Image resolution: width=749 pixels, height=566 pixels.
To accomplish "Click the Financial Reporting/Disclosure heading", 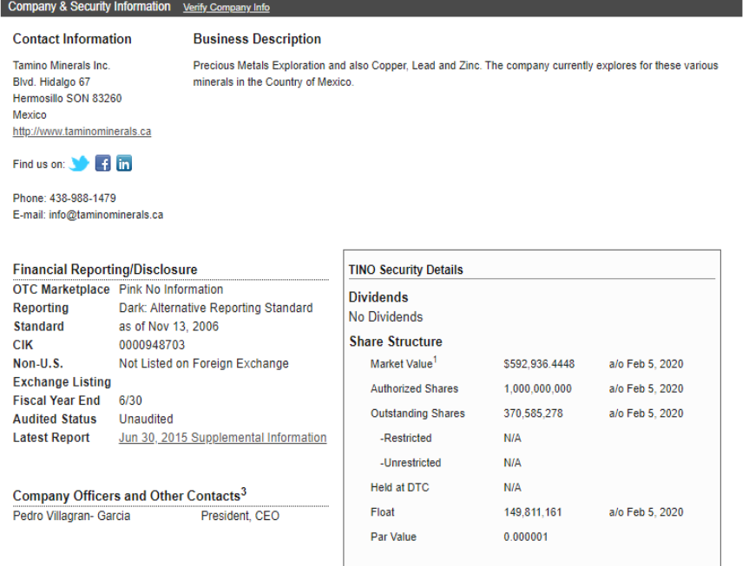I will point(105,270).
